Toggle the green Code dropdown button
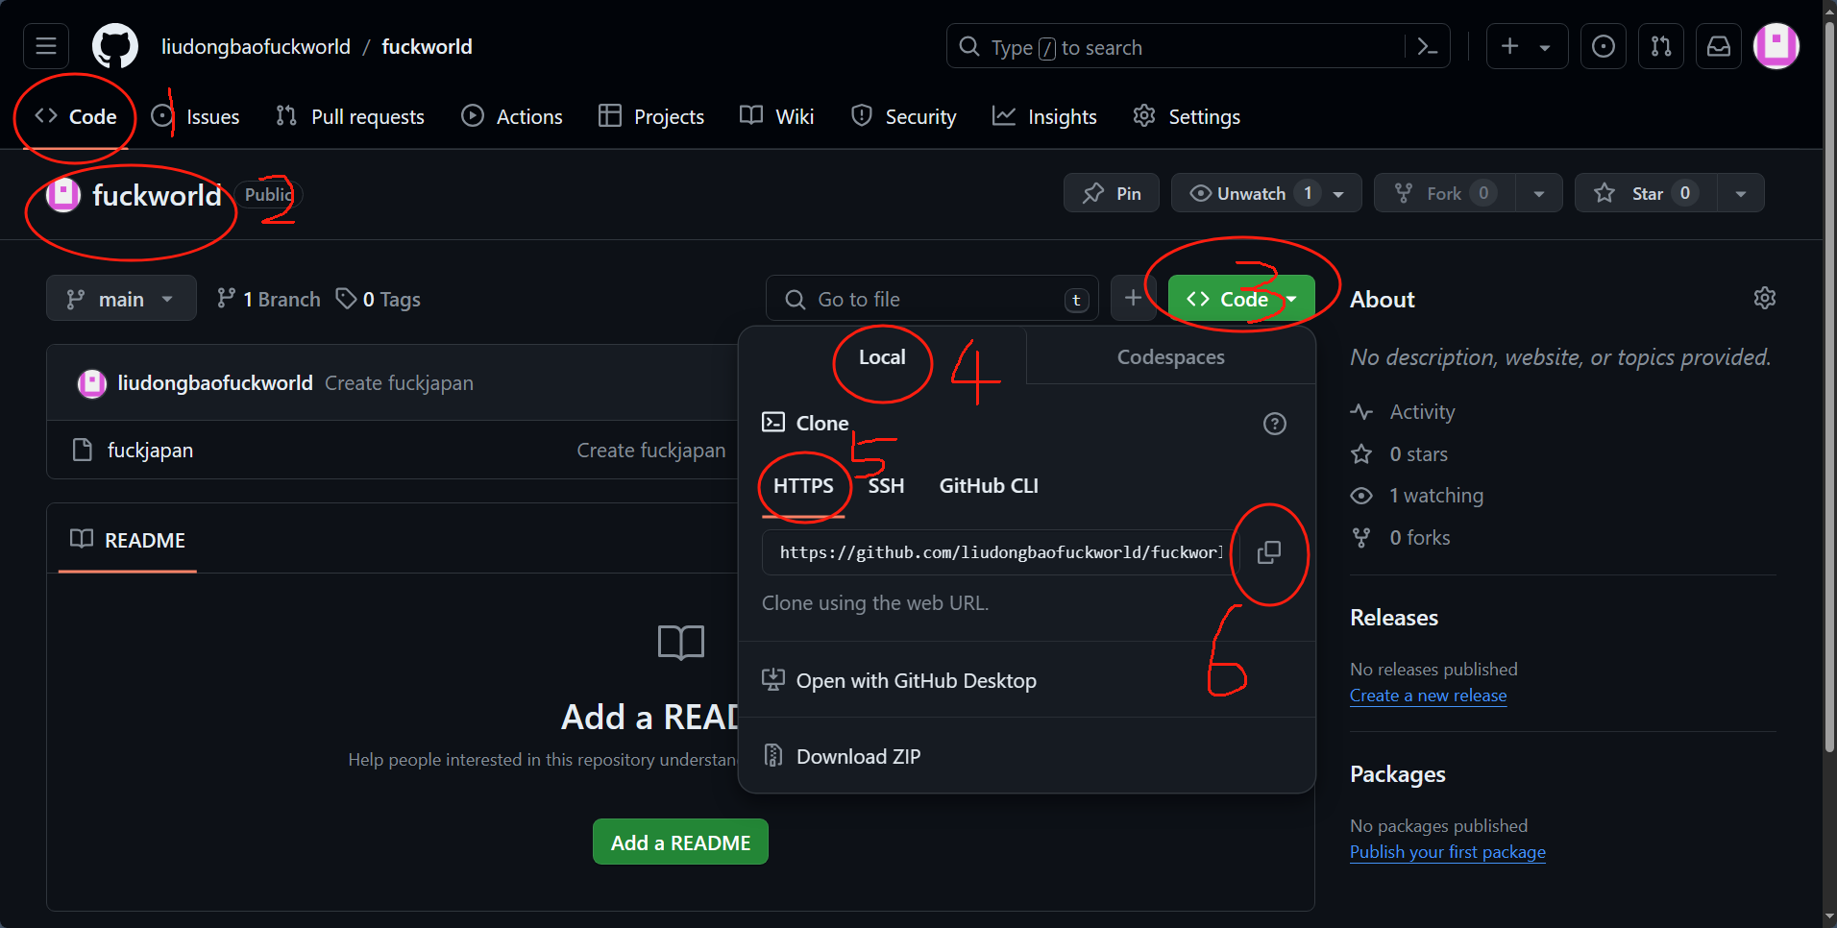 pos(1240,299)
